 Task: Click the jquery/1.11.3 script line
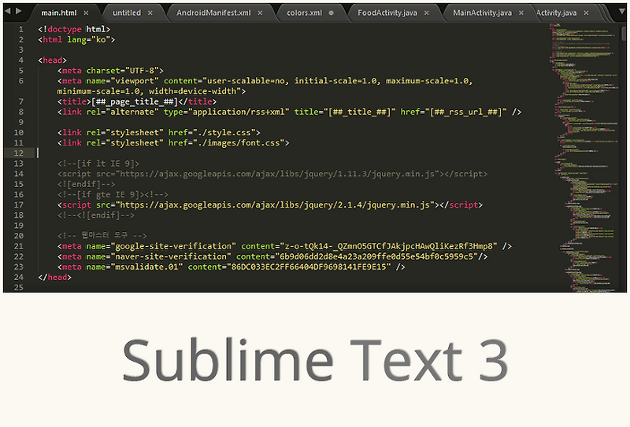[x=272, y=174]
